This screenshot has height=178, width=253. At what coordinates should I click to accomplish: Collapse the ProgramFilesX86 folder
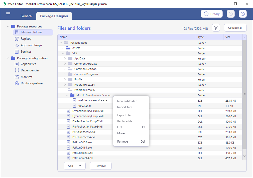pos(65,90)
